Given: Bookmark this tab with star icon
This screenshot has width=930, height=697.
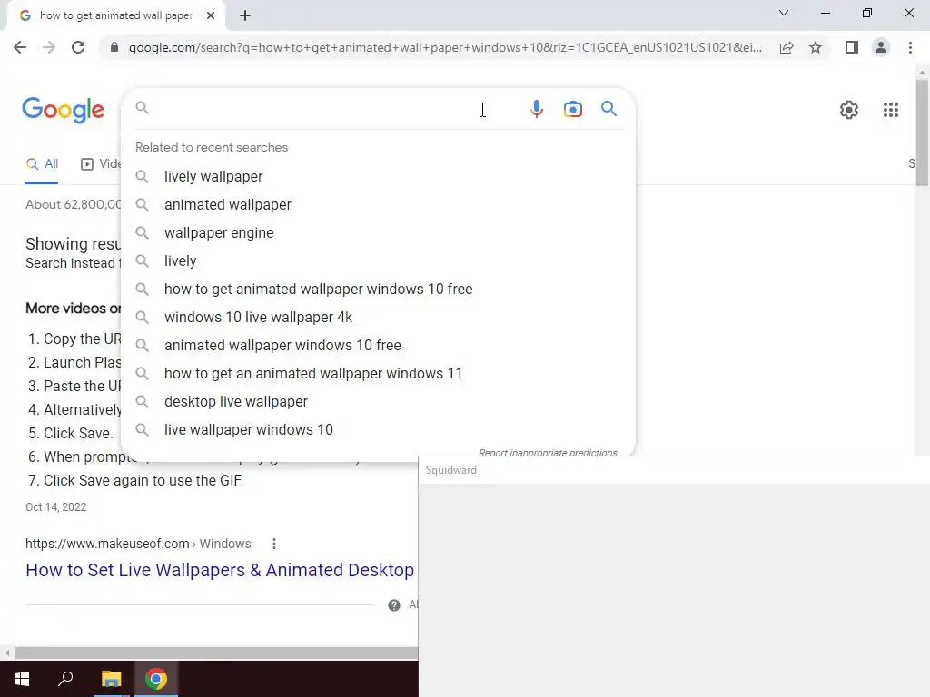Looking at the screenshot, I should pos(816,47).
